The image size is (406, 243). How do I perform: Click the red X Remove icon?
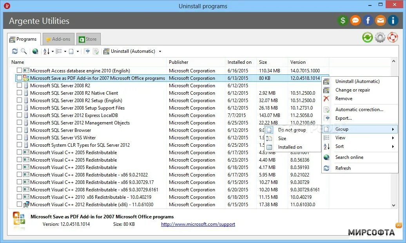[326, 99]
